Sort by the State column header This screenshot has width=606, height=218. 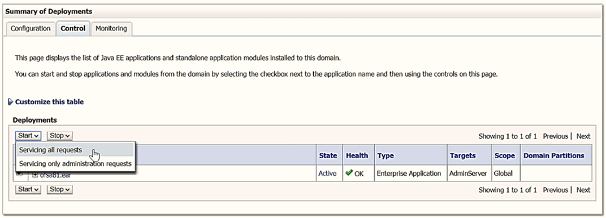[x=328, y=155]
